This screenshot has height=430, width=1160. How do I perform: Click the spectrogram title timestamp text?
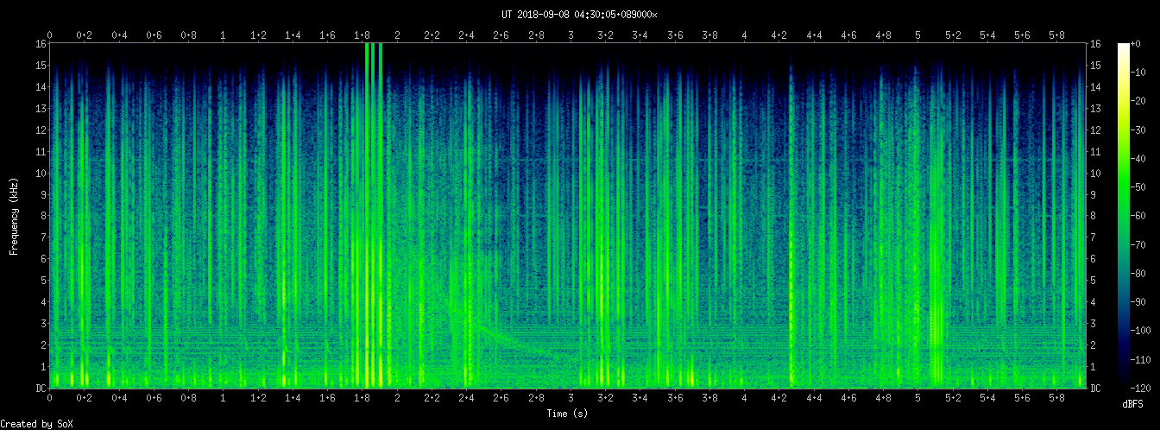click(x=579, y=14)
